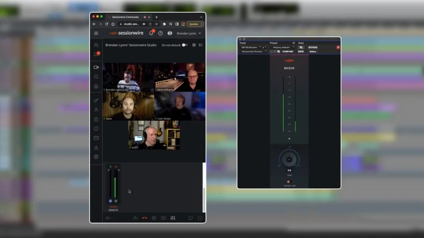Go to the home icon in the sidebar
The image size is (424, 238).
coord(96,86)
